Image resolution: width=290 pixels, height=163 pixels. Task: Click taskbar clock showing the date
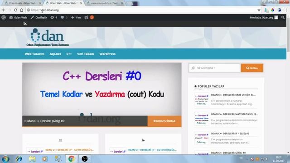pos(278,159)
